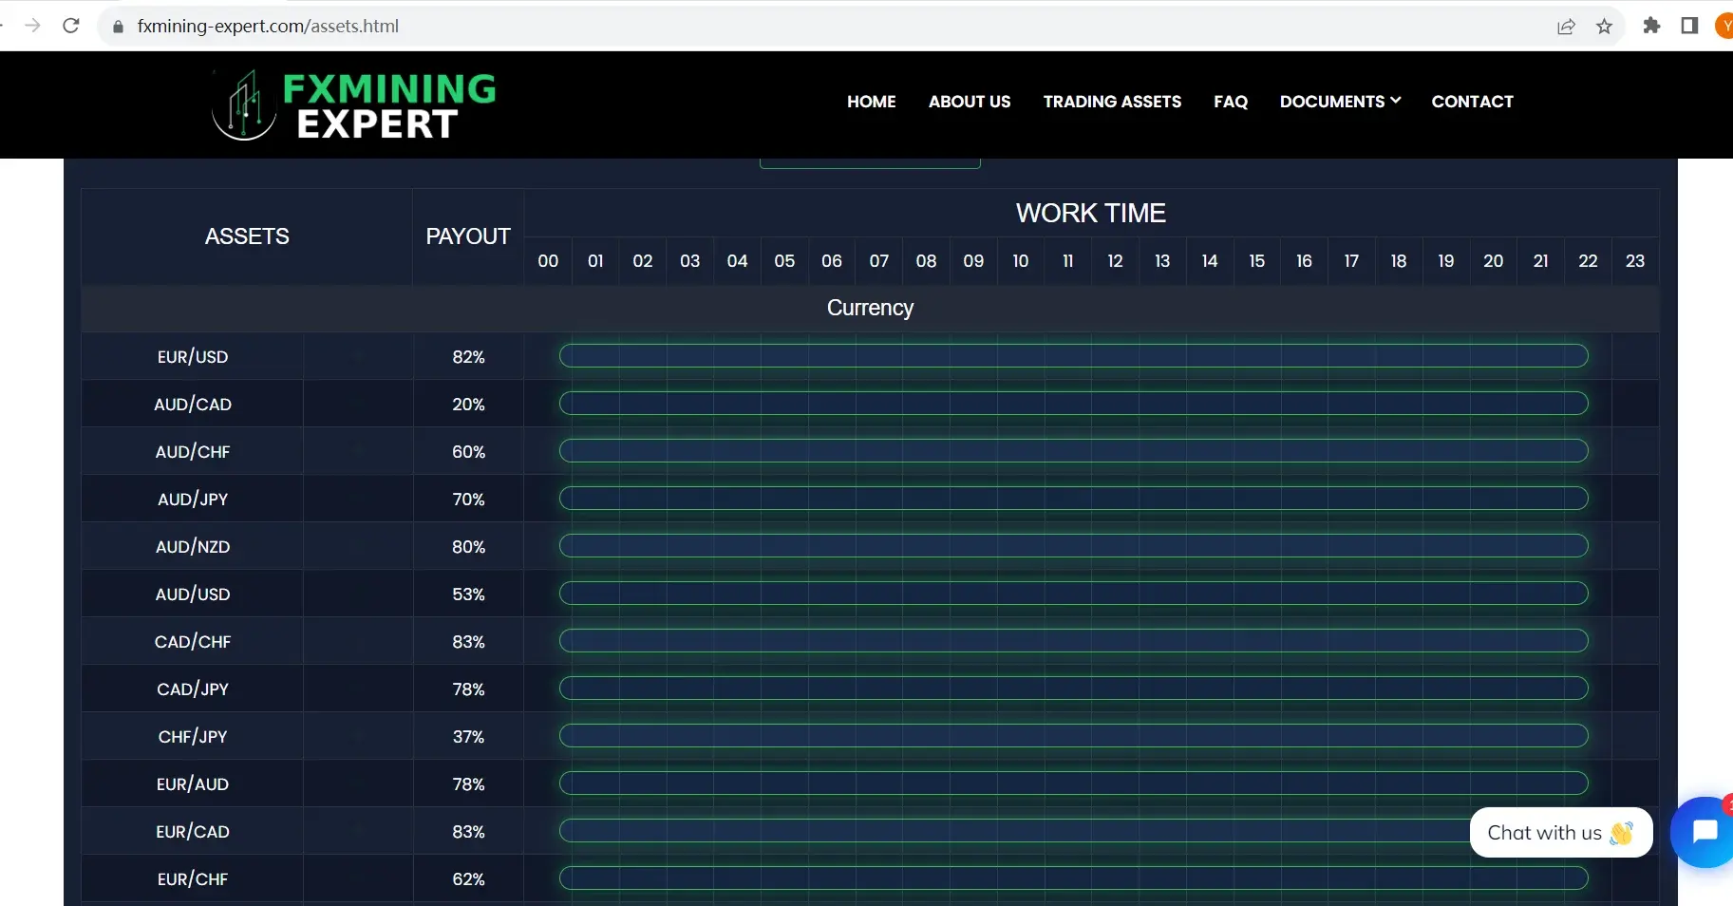Viewport: 1733px width, 906px height.
Task: Open the chat bubble icon
Action: coord(1703,832)
